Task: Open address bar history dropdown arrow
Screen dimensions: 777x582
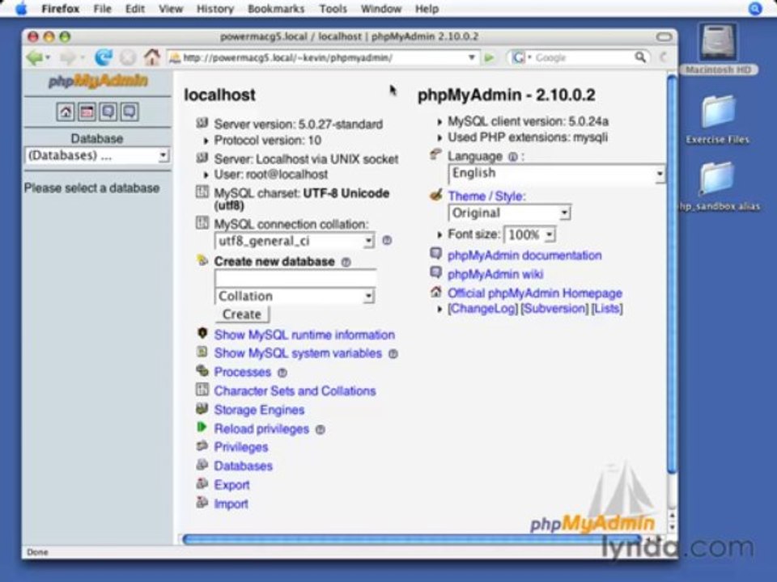Action: pyautogui.click(x=472, y=58)
